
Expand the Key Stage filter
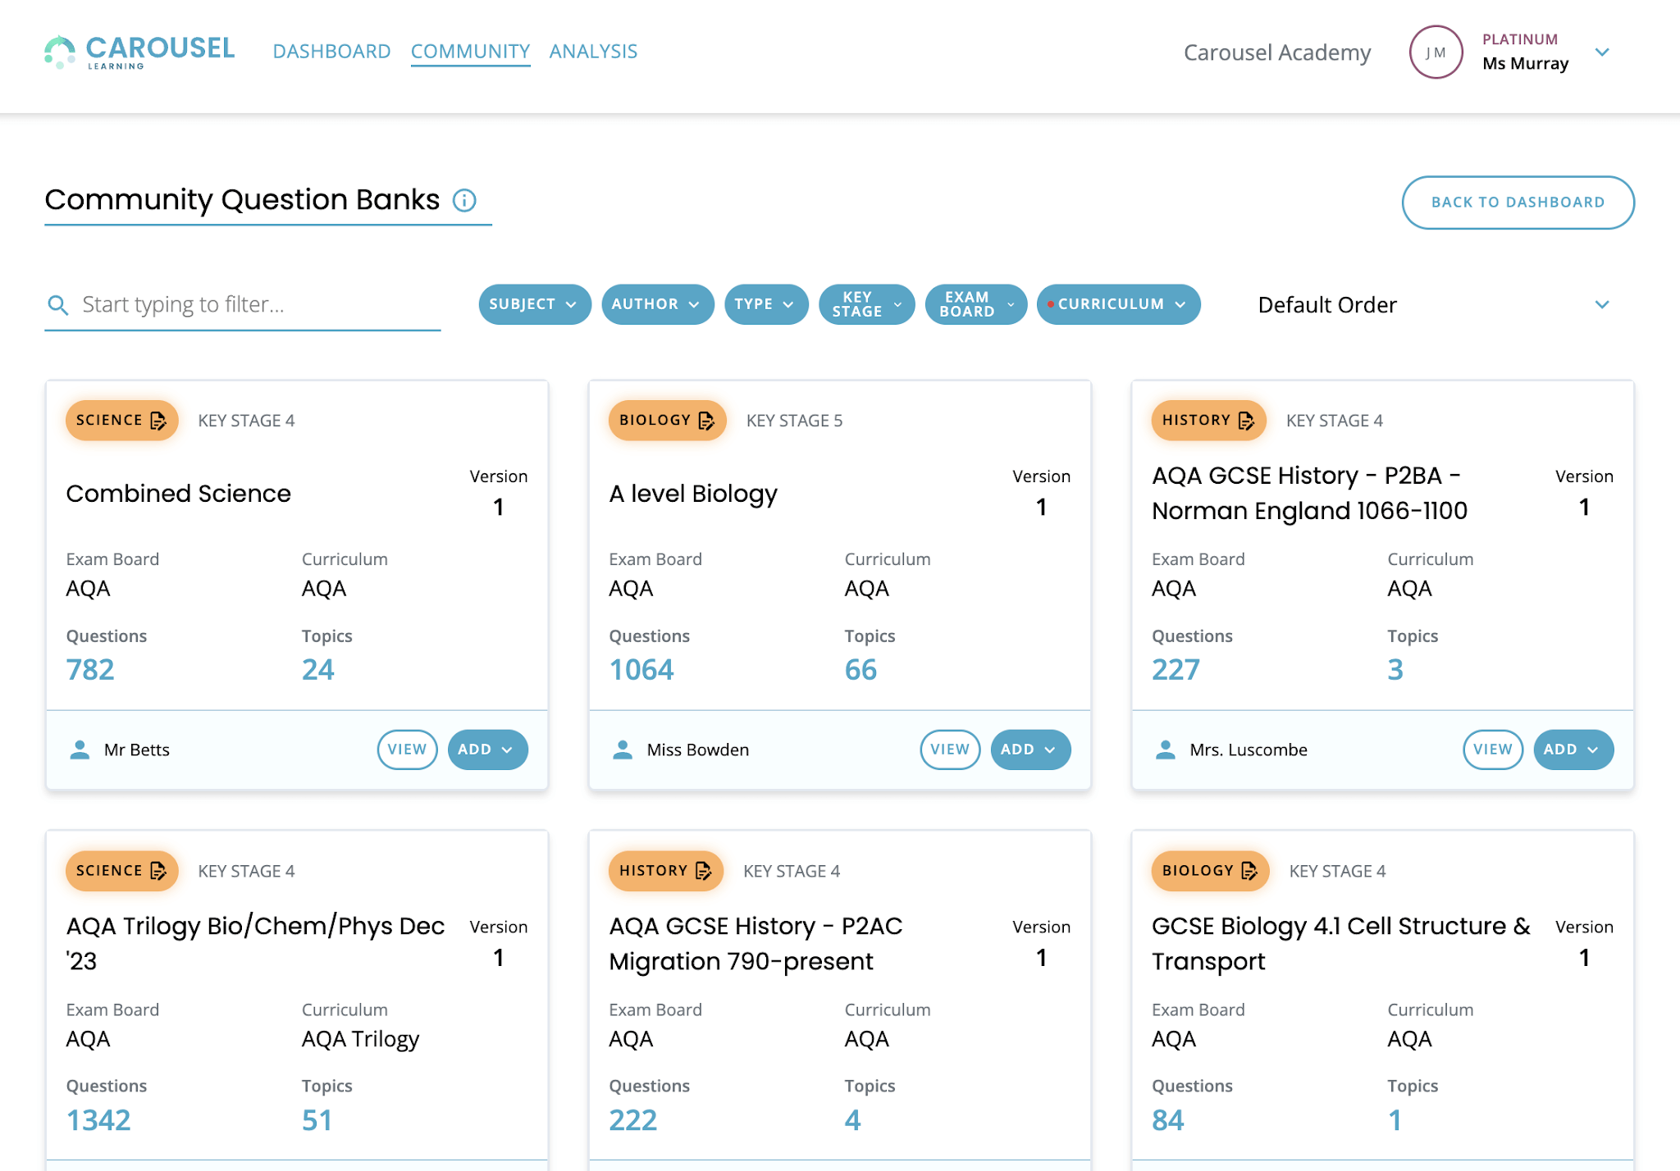coord(866,304)
